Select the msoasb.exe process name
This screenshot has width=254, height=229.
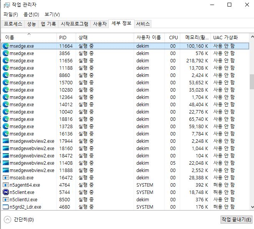coord(22,178)
